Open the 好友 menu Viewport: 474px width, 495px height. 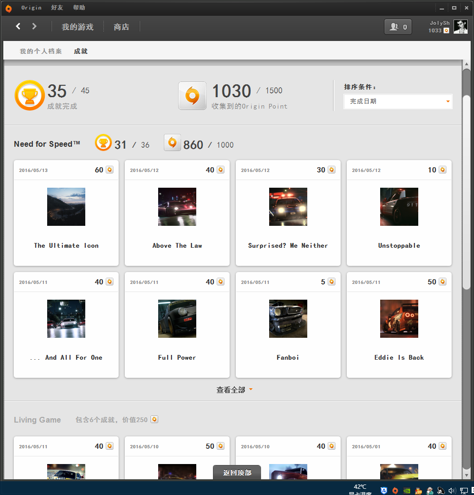57,8
